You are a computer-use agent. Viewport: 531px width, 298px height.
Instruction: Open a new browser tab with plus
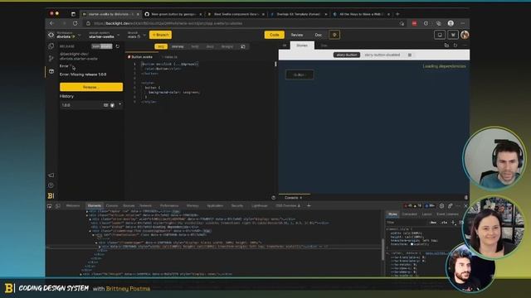(397, 14)
